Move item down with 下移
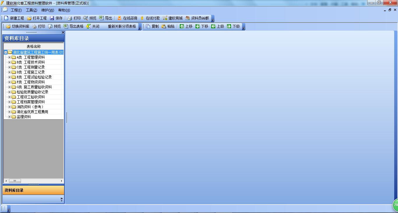This screenshot has height=213, width=398. tap(202, 26)
